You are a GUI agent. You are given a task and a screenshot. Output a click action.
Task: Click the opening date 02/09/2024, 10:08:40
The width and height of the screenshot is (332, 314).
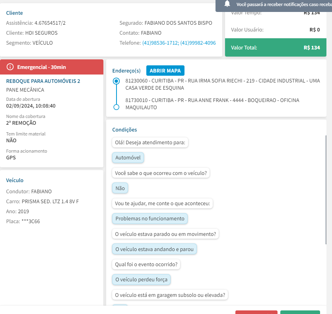click(x=31, y=106)
